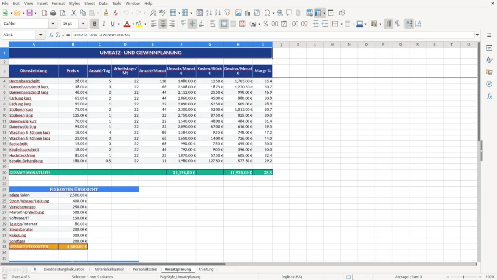Toggle Freeze Rows and Columns
This screenshot has height=280, width=497.
(x=318, y=13)
